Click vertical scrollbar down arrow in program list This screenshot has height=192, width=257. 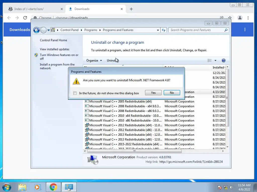(x=227, y=147)
